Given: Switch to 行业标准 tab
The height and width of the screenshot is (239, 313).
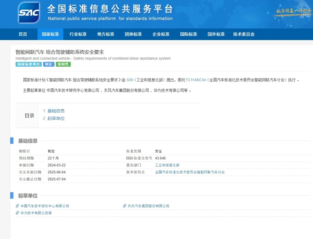Looking at the screenshot, I should (78, 34).
